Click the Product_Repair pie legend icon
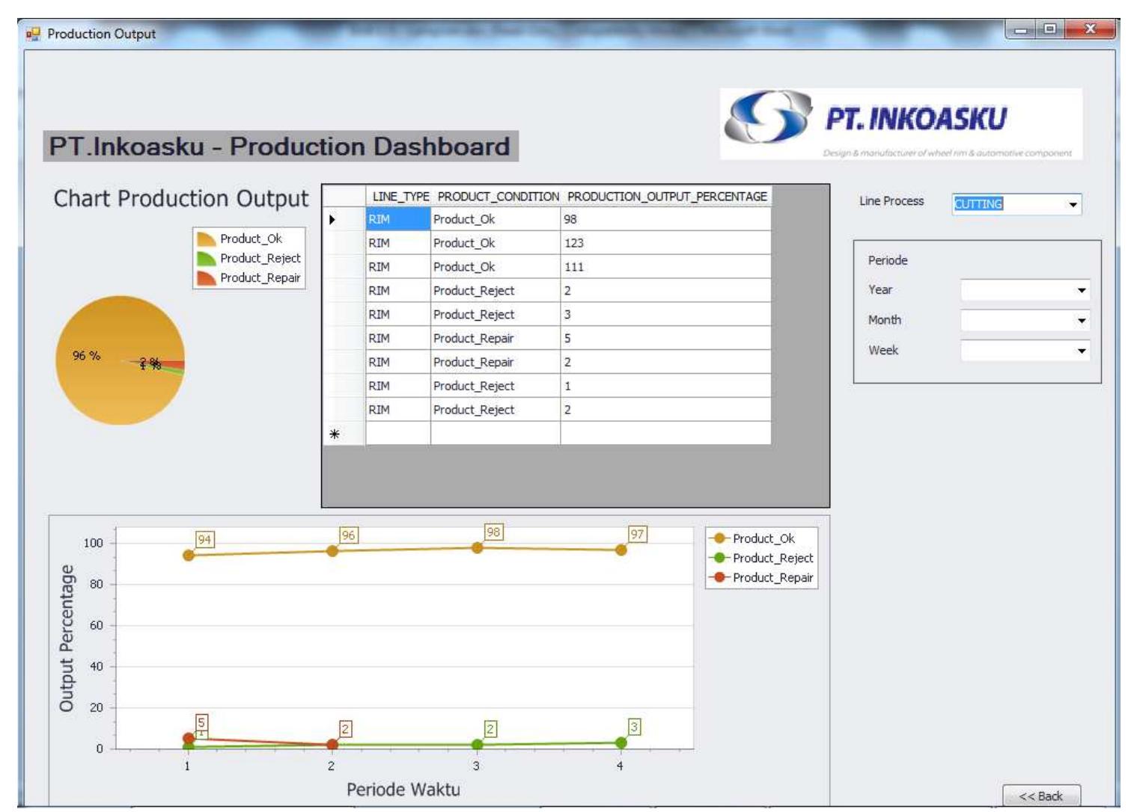 click(x=206, y=278)
